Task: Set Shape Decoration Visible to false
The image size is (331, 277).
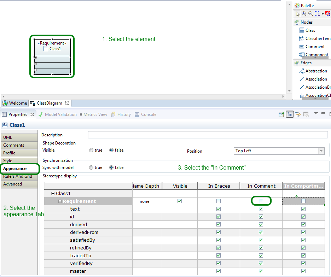Action: [111, 150]
